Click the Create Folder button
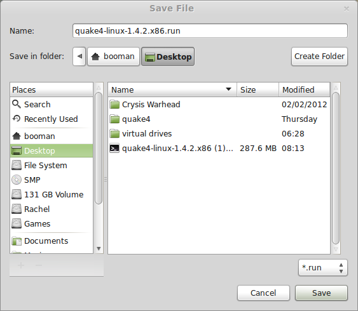Screen dimensions: 358x311 pyautogui.click(x=319, y=56)
